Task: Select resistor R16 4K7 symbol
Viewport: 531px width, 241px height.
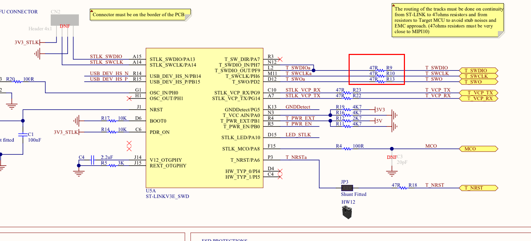Action: coord(348,115)
